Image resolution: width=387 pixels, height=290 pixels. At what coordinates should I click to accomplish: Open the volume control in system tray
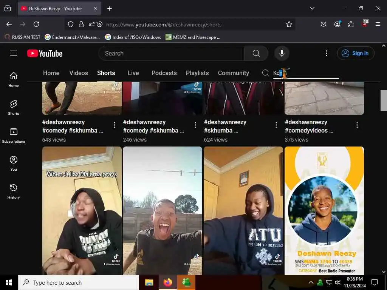click(x=337, y=282)
